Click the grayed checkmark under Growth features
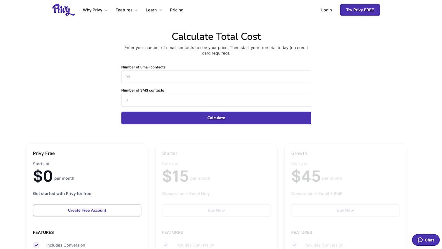The height and width of the screenshot is (249, 442). (x=294, y=245)
